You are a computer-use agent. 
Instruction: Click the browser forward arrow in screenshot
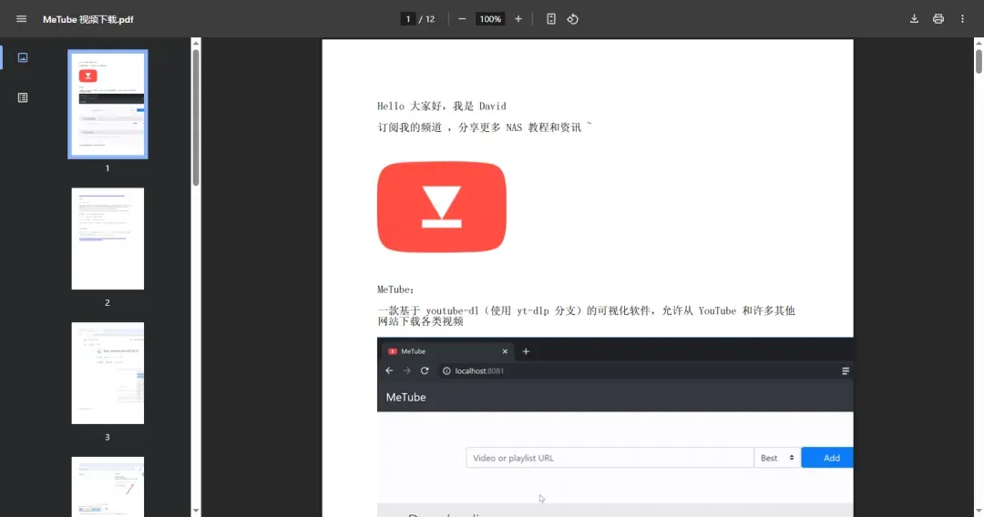(406, 371)
